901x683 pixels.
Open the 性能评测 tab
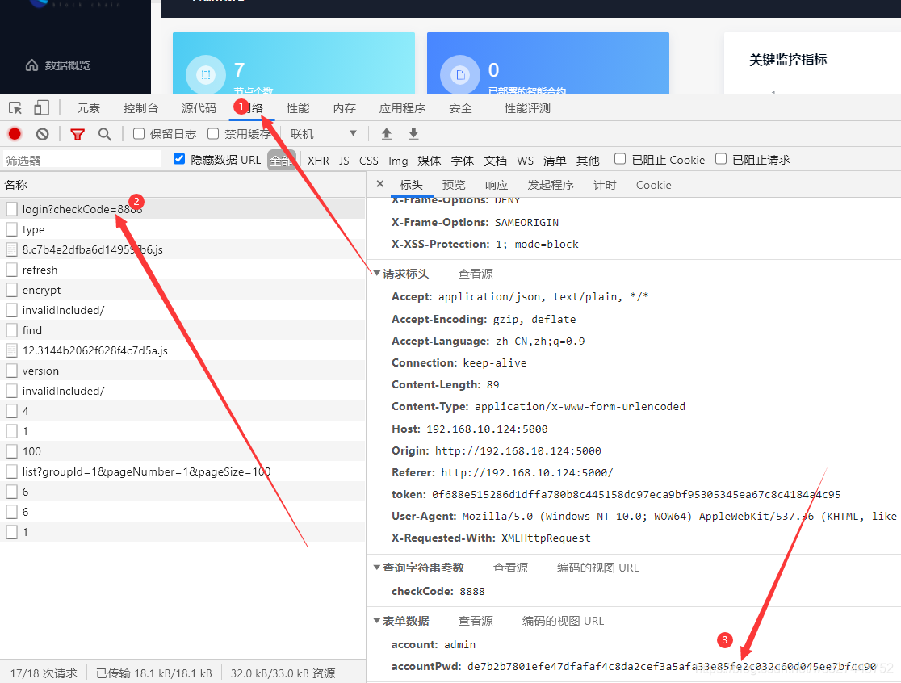coord(527,108)
